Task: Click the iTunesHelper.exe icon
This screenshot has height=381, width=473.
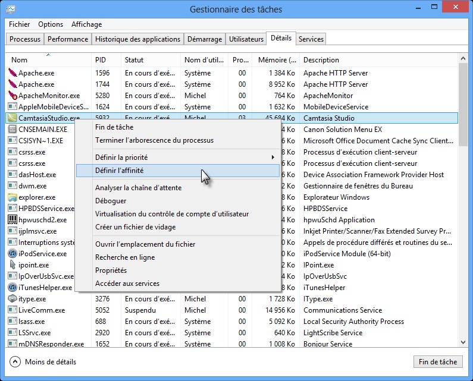Action: coord(12,288)
